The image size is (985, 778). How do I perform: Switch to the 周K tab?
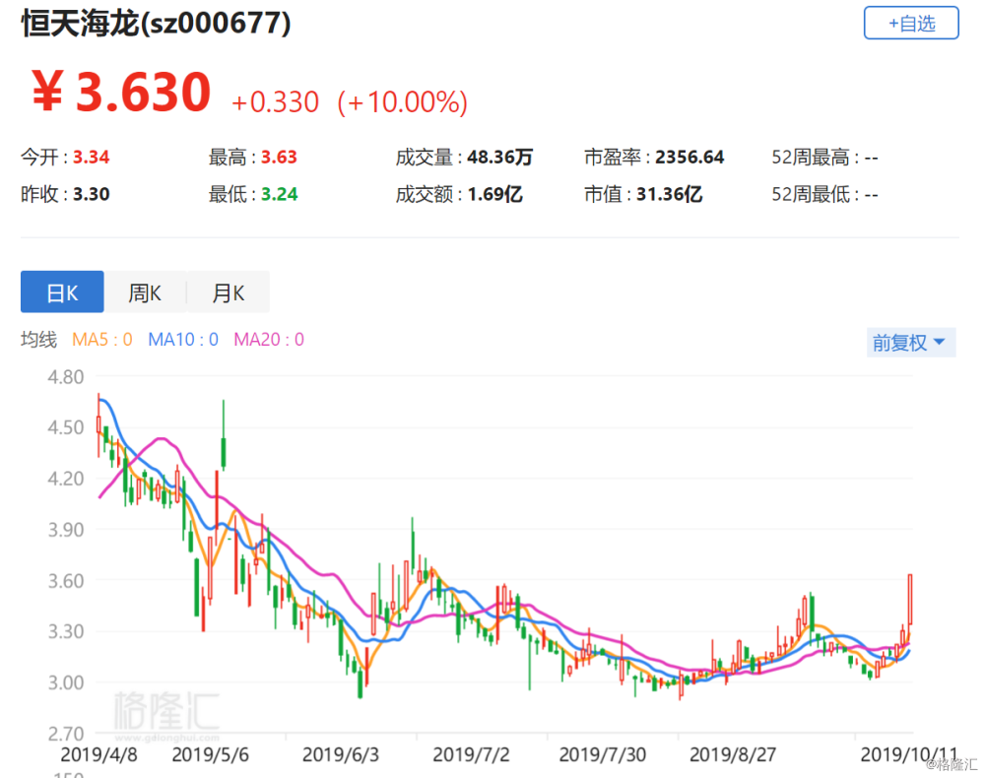(x=145, y=292)
